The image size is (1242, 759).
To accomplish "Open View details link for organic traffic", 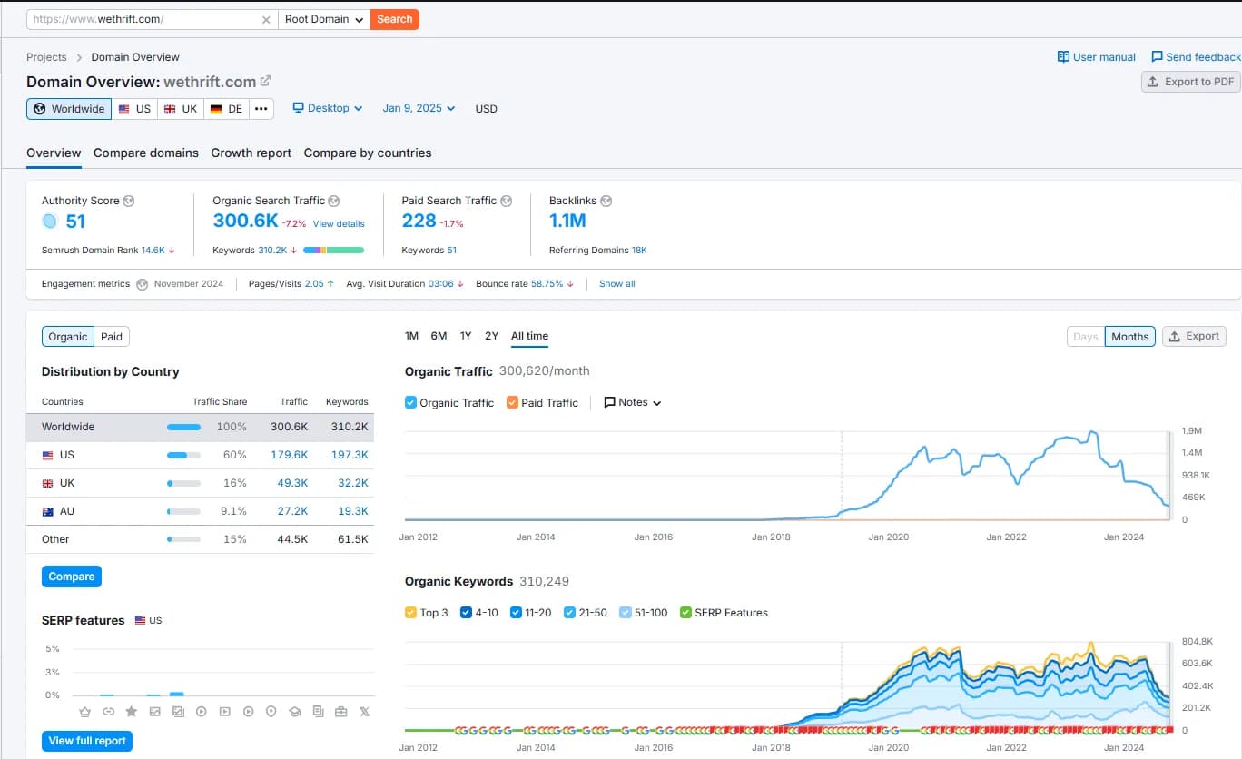I will coord(339,223).
